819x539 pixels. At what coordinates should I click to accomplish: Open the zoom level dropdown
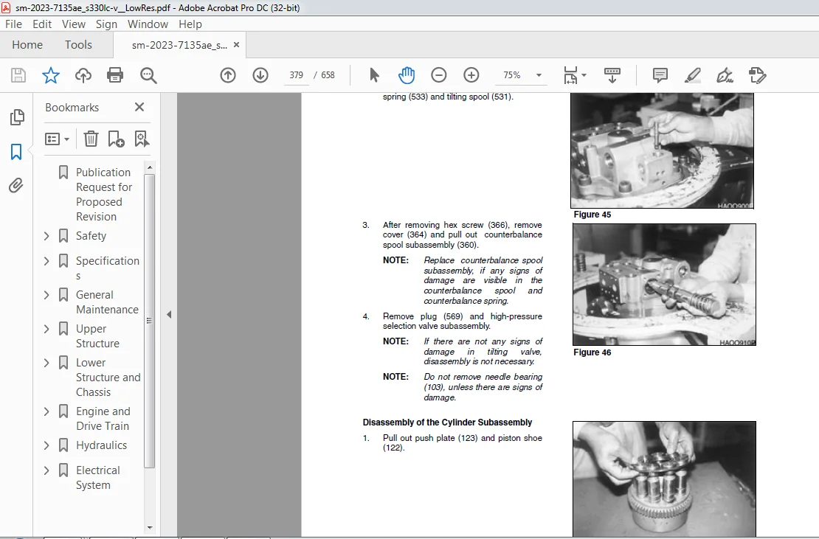(539, 75)
